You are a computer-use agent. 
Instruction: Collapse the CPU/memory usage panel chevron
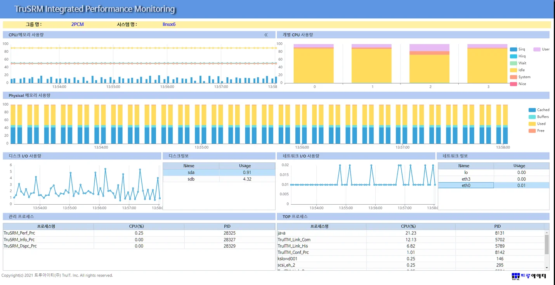pyautogui.click(x=266, y=35)
